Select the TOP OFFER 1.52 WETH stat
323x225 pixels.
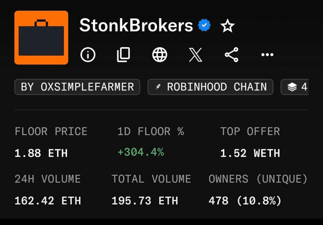(250, 142)
